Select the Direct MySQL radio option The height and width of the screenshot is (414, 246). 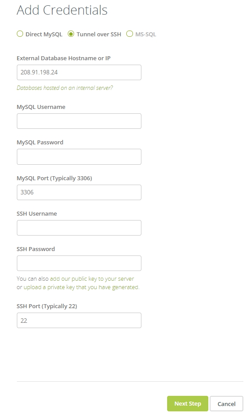(x=20, y=34)
